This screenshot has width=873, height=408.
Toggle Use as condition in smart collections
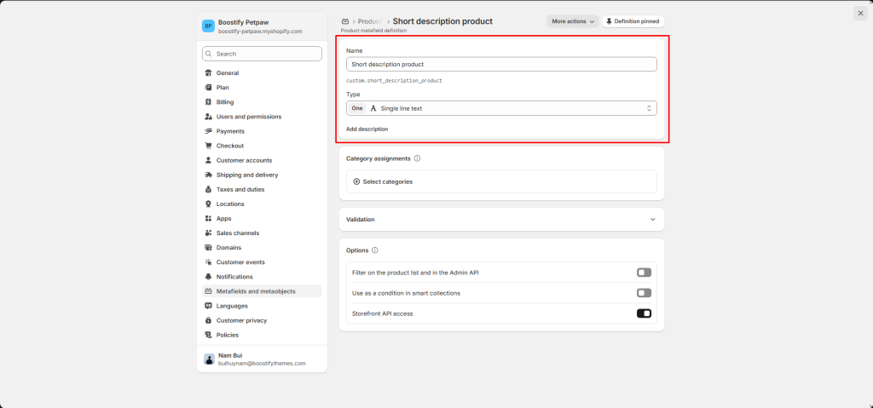644,293
